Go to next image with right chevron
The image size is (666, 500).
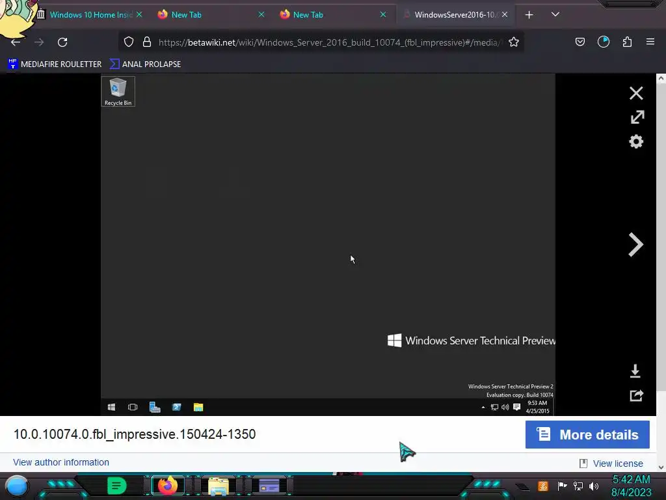point(635,245)
